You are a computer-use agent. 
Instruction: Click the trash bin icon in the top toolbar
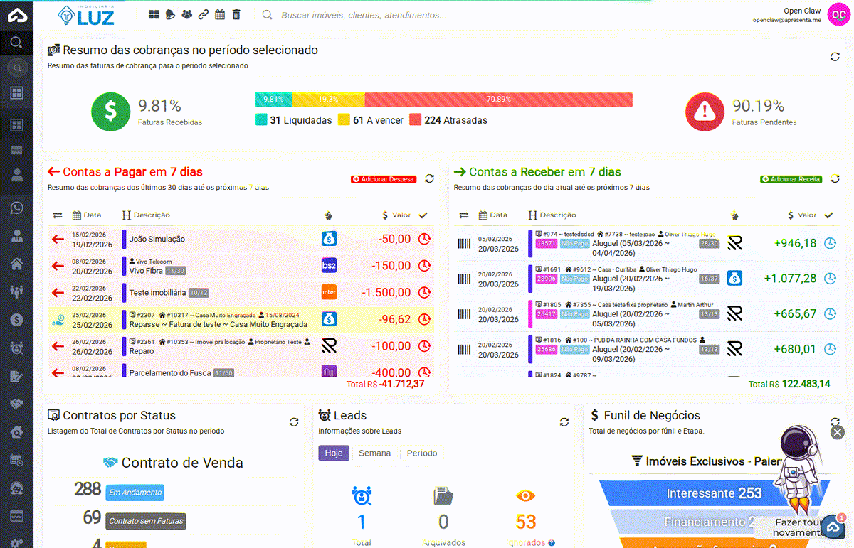pos(236,14)
